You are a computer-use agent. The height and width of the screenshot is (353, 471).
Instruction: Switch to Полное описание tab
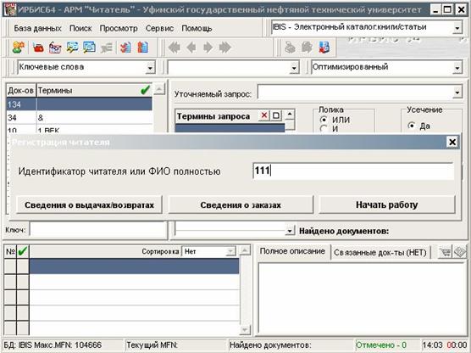(292, 251)
